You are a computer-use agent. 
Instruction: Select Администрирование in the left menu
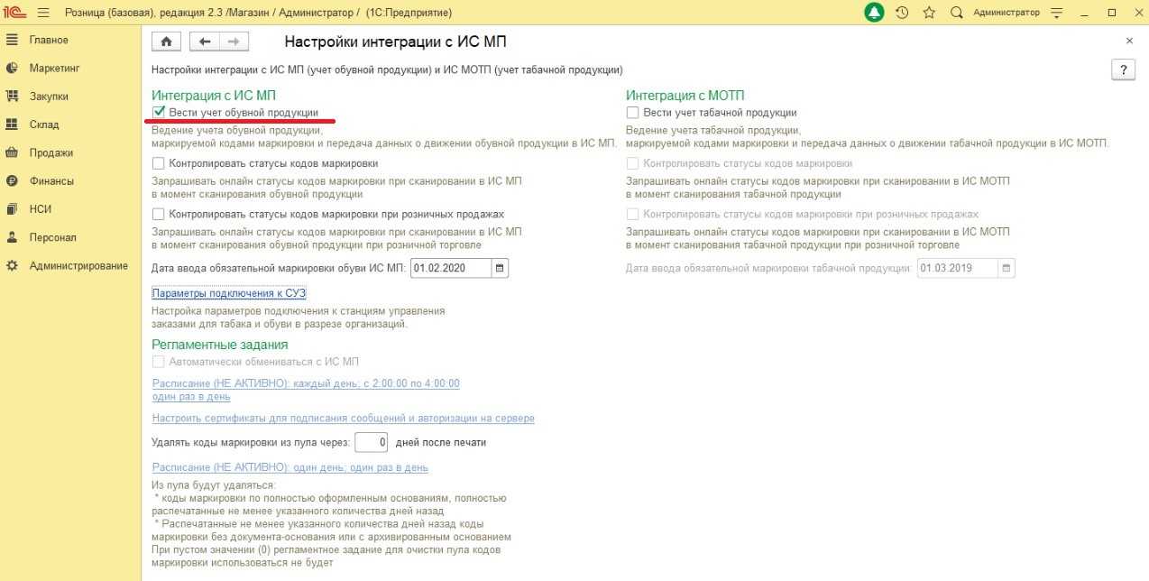78,265
